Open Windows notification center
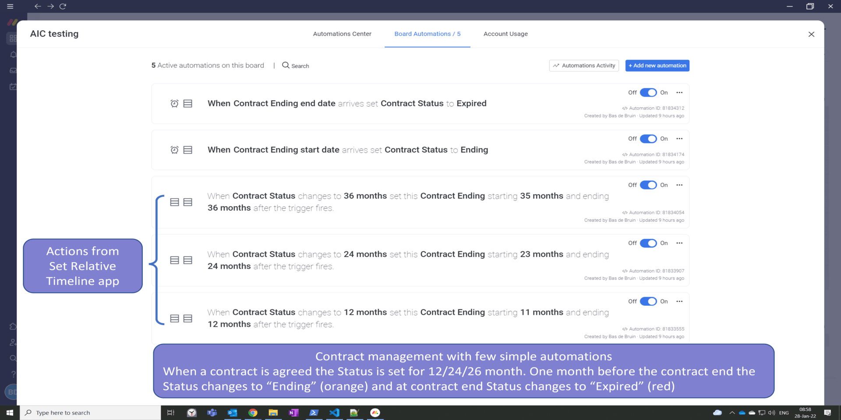Image resolution: width=841 pixels, height=420 pixels. (x=827, y=413)
